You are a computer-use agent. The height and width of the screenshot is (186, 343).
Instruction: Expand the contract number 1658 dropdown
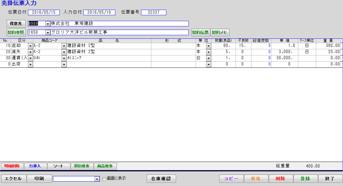pyautogui.click(x=48, y=33)
